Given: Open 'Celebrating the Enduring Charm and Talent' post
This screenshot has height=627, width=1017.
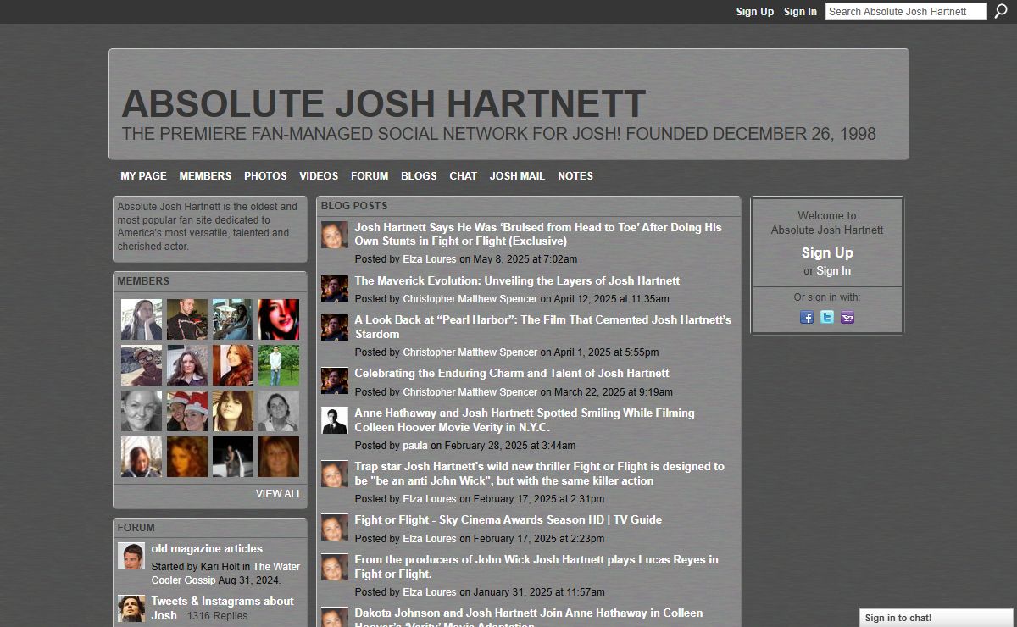Looking at the screenshot, I should point(512,373).
